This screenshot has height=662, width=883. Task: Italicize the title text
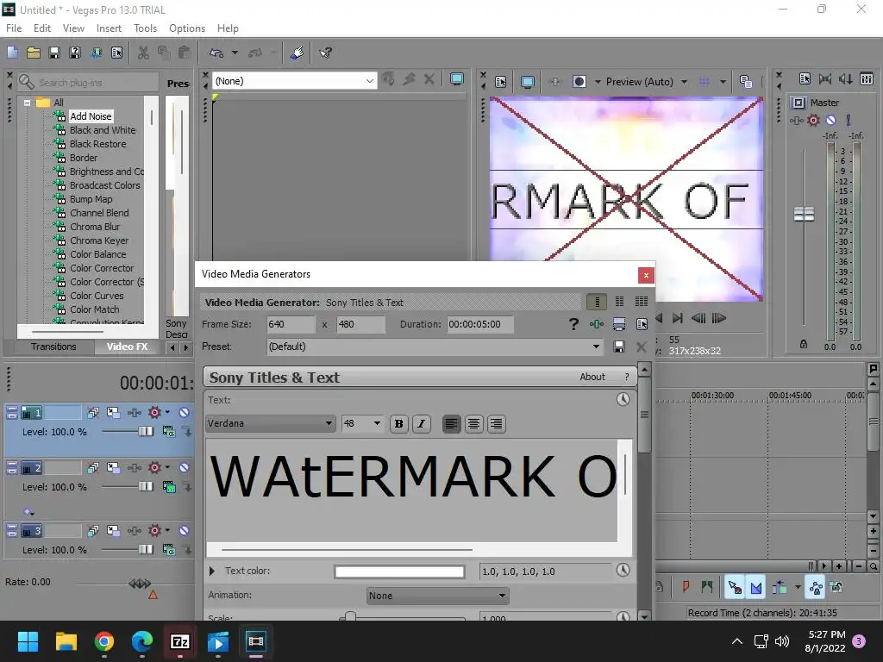pos(421,424)
